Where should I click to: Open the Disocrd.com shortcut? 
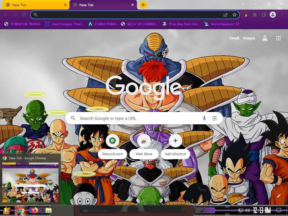tap(112, 146)
